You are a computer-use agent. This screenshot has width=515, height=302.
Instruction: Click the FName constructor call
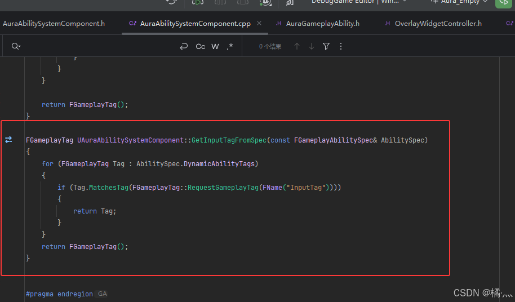272,188
